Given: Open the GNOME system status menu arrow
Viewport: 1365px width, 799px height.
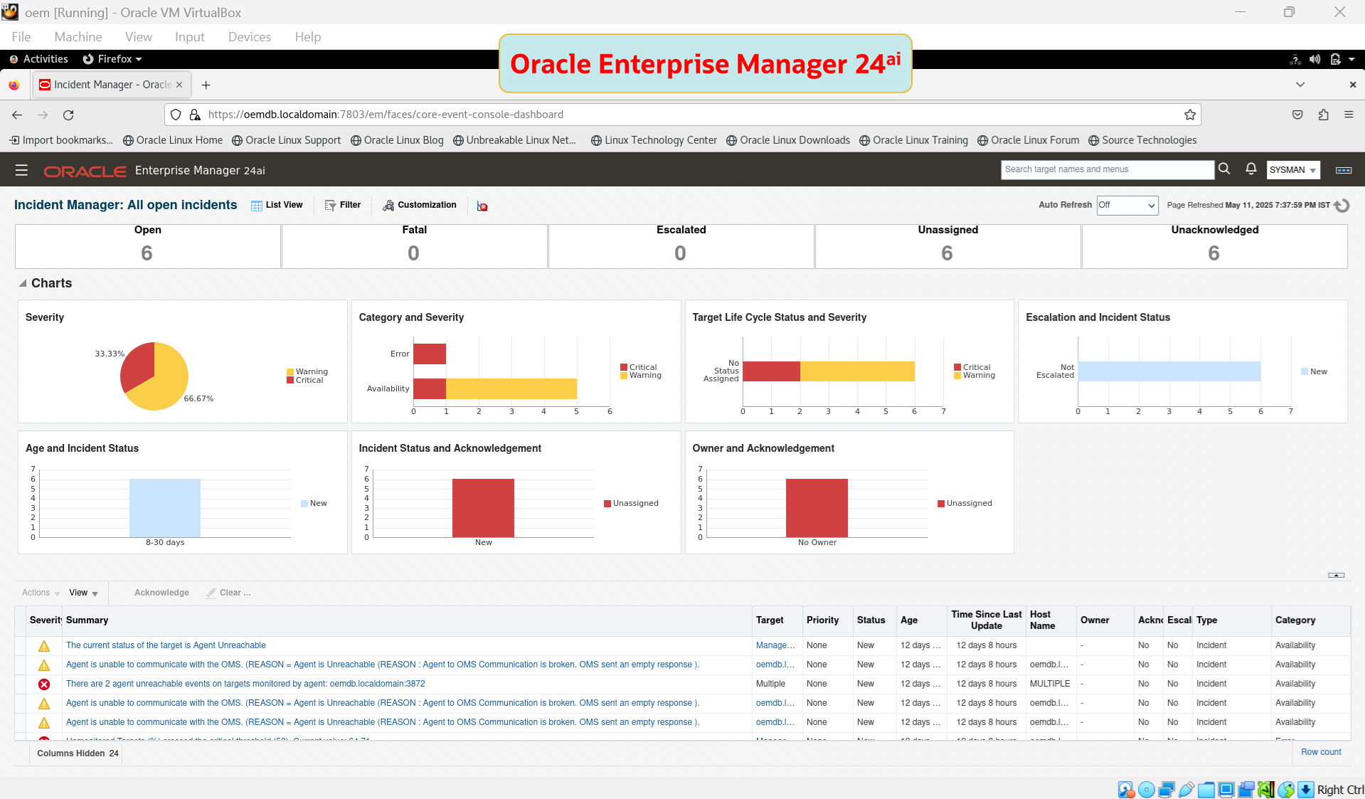Looking at the screenshot, I should [x=1351, y=59].
